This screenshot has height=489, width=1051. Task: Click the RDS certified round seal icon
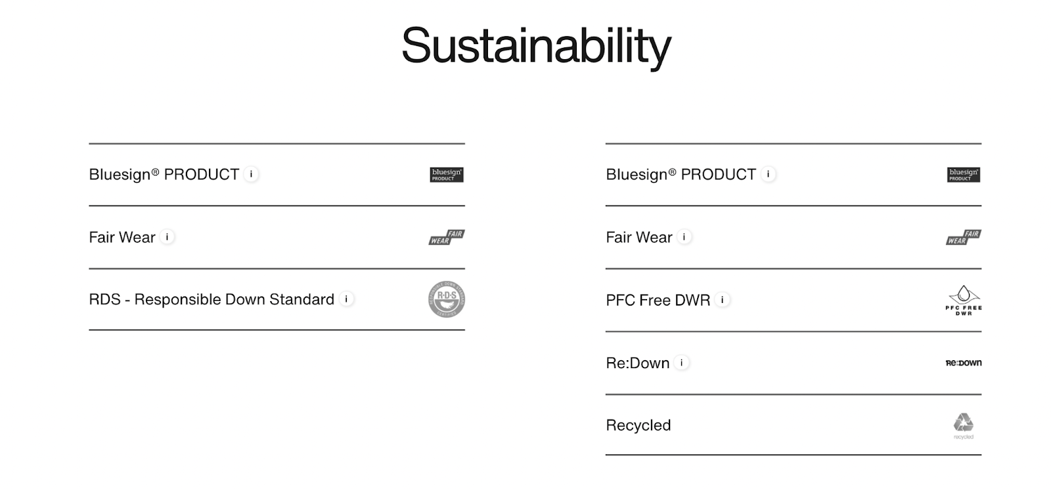[445, 299]
